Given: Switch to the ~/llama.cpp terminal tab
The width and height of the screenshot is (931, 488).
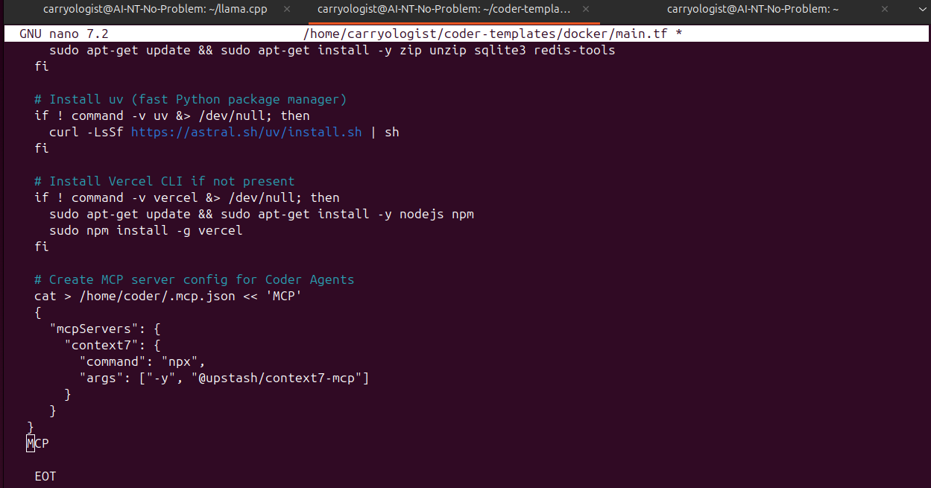Looking at the screenshot, I should point(155,10).
